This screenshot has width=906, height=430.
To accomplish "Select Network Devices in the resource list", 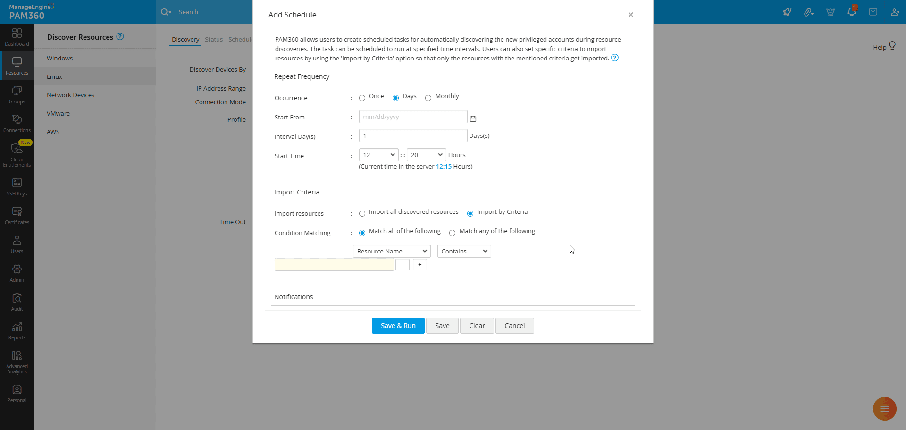I will (x=71, y=95).
